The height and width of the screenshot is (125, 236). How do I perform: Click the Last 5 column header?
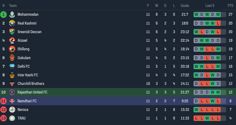click(x=210, y=6)
